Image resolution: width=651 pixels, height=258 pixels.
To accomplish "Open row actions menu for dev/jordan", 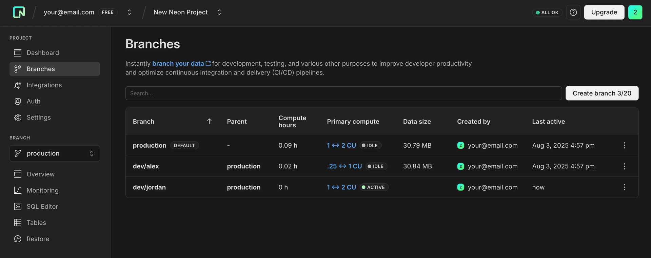I will 624,187.
